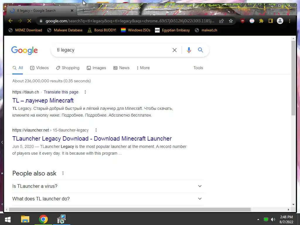300x225 pixels.
Task: Open the Extensions puzzle menu
Action: click(x=261, y=21)
